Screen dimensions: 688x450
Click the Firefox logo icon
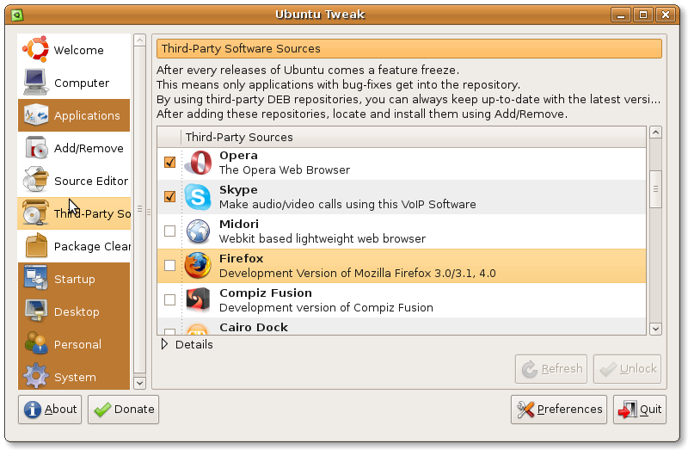[199, 266]
